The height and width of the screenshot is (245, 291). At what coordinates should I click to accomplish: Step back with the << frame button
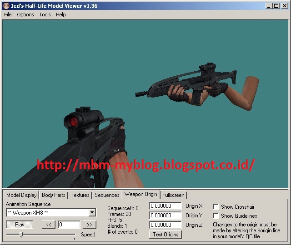coord(49,225)
